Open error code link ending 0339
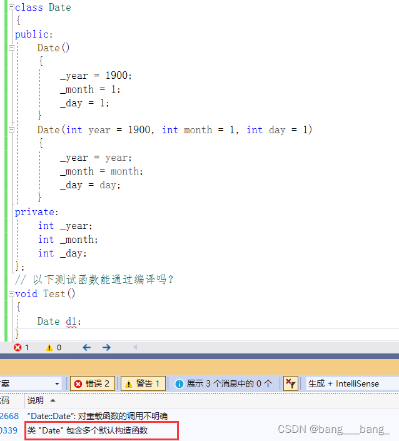The width and height of the screenshot is (399, 441). click(9, 430)
